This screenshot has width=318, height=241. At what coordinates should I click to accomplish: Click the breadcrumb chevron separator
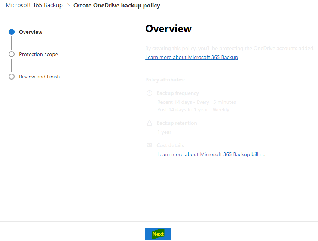(68, 5)
